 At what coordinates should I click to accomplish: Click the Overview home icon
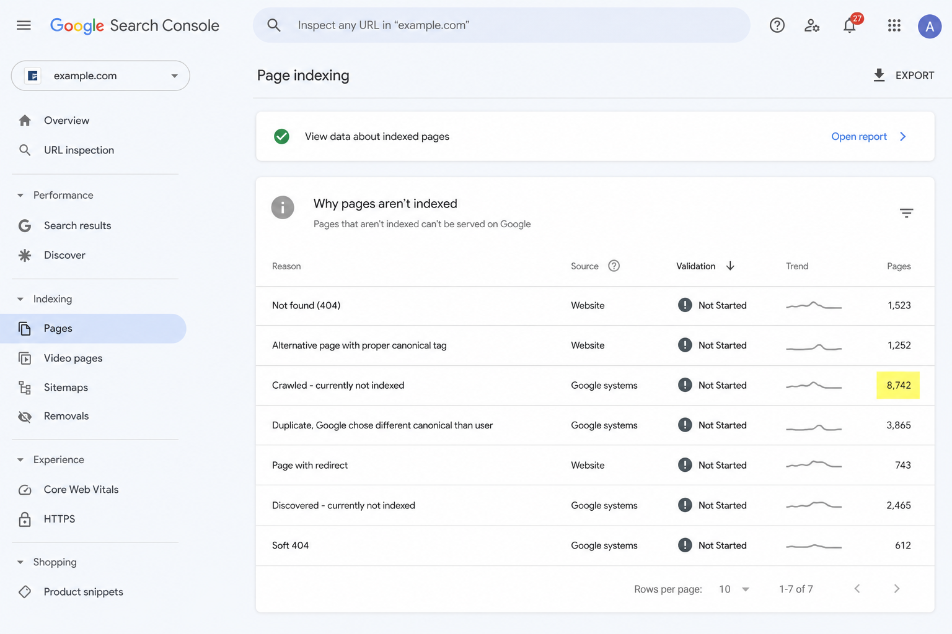(x=25, y=120)
